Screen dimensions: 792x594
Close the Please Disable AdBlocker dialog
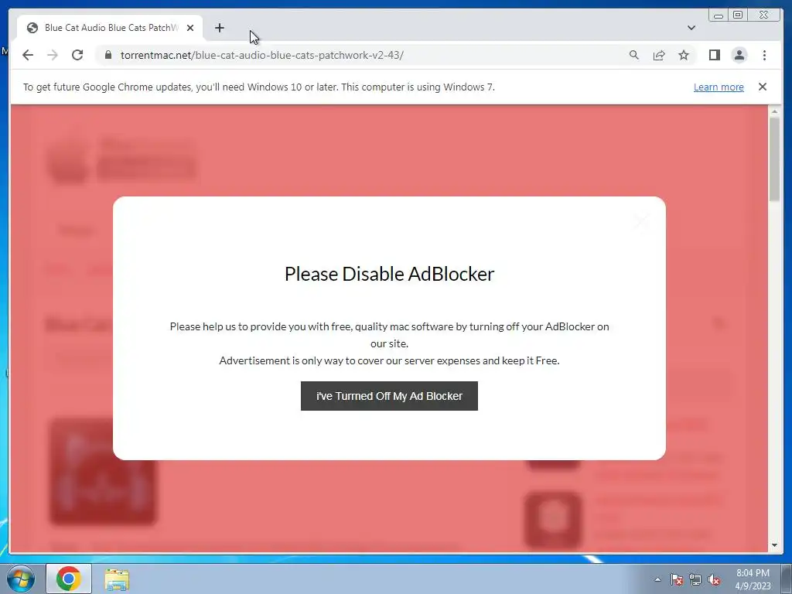tap(642, 220)
